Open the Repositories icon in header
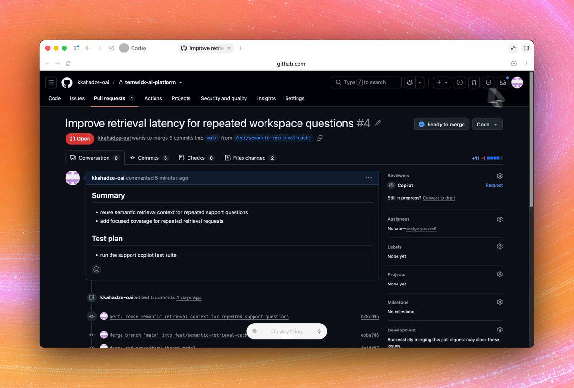 click(x=488, y=82)
